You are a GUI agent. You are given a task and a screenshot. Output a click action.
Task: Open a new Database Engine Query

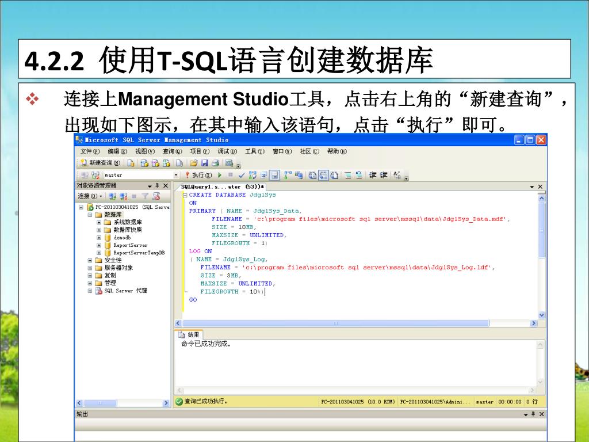point(131,163)
